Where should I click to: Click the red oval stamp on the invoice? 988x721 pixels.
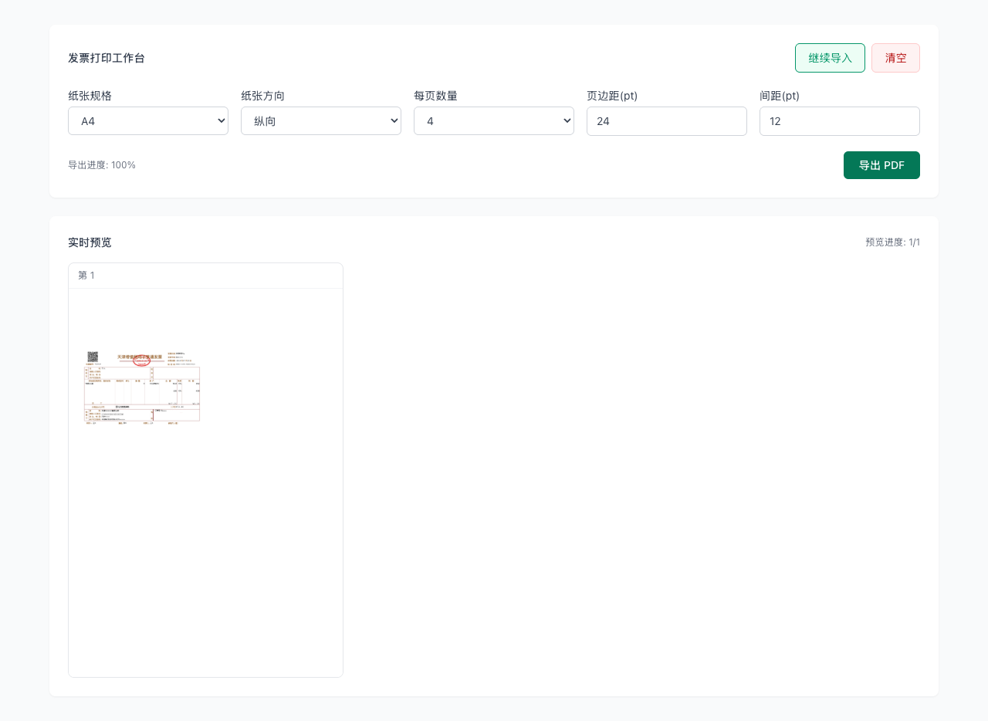point(141,360)
